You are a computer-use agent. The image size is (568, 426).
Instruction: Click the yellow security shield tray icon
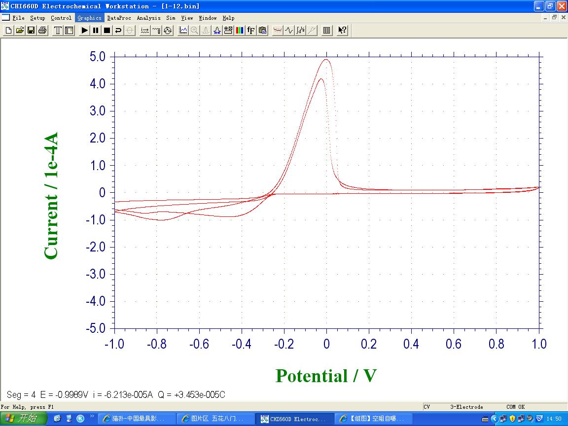tap(512, 419)
